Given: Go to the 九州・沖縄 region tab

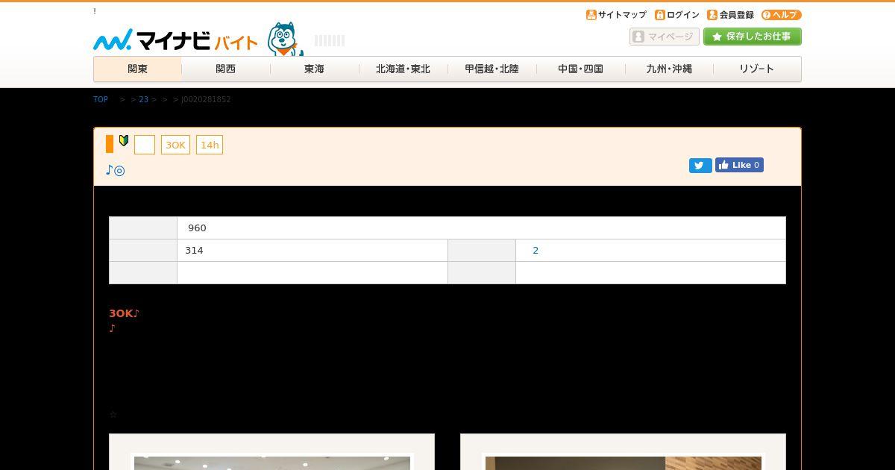Looking at the screenshot, I should pos(669,69).
